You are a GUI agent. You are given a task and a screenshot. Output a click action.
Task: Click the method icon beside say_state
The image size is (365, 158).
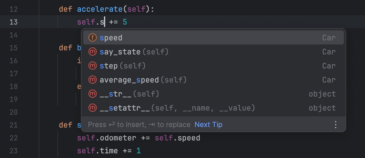click(x=93, y=52)
